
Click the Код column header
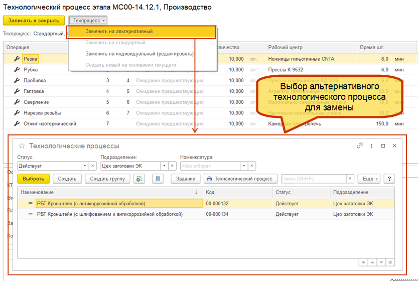(x=238, y=192)
